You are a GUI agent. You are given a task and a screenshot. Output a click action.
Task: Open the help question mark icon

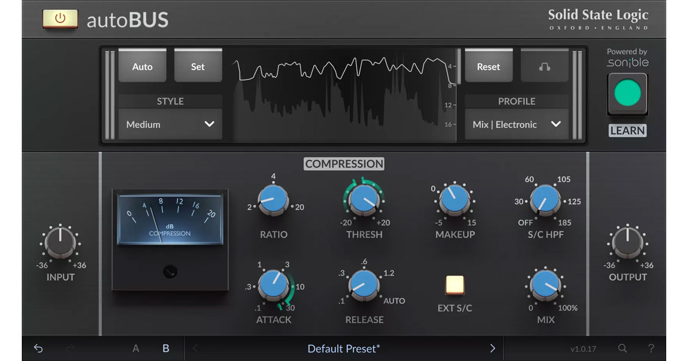pos(651,348)
